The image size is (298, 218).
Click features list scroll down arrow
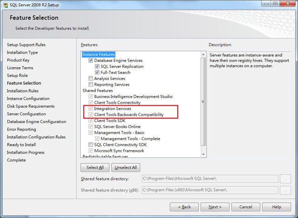(x=203, y=154)
